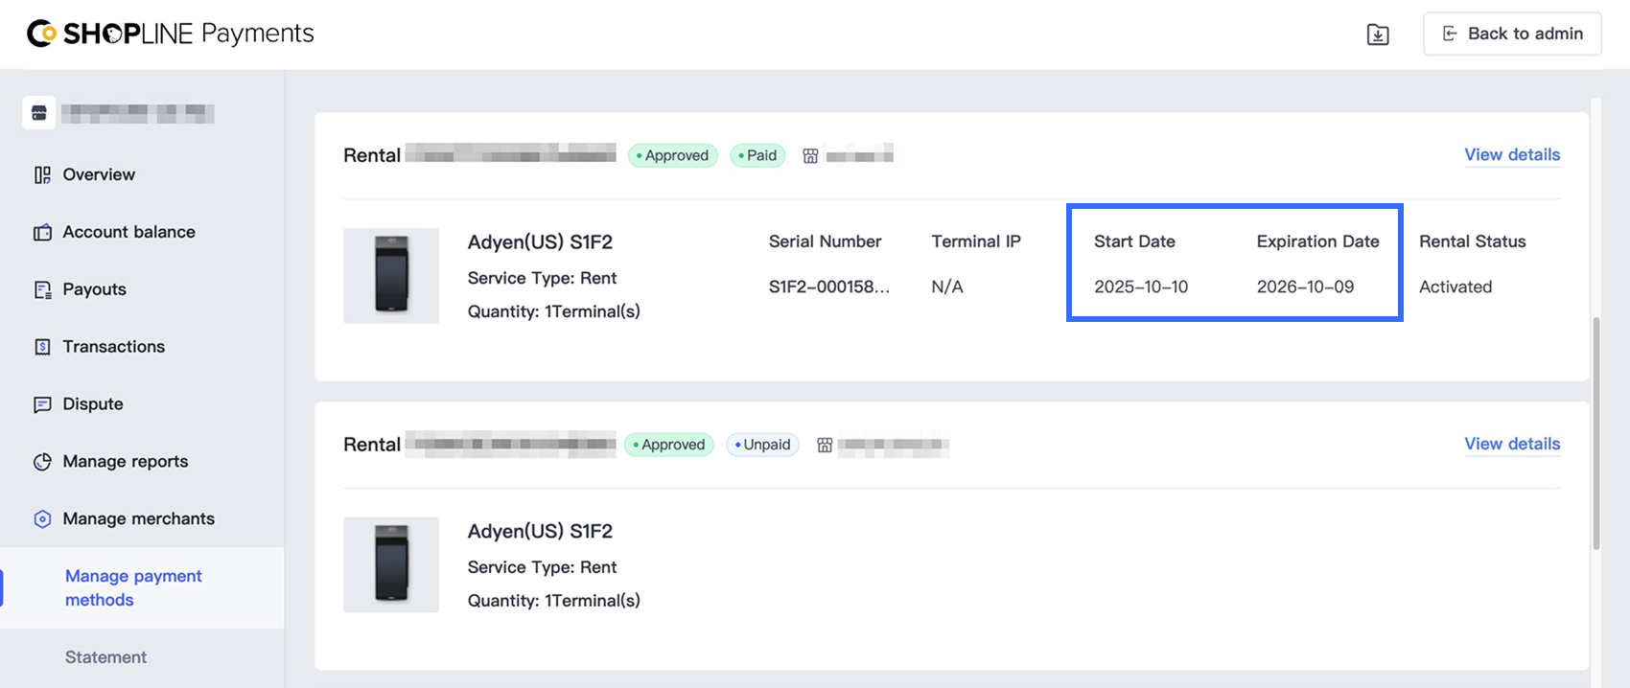Go back to admin
The image size is (1630, 688).
[x=1512, y=34]
